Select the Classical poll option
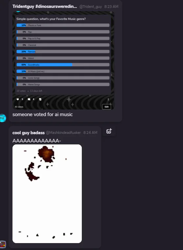Viewport: 183px width, 250px height. (x=63, y=45)
